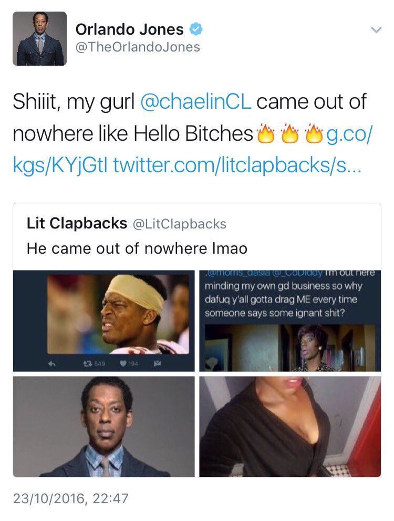
Task: Open the suited man portrait photo
Action: [x=103, y=426]
